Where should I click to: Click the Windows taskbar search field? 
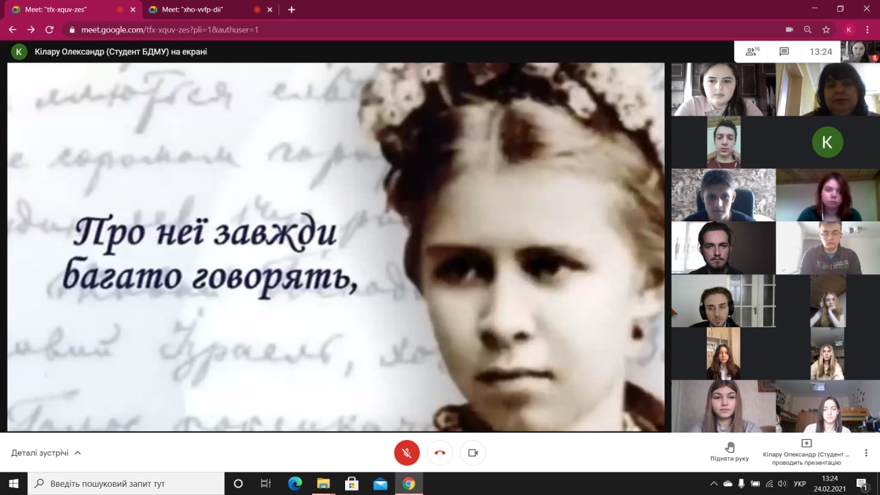pyautogui.click(x=126, y=483)
